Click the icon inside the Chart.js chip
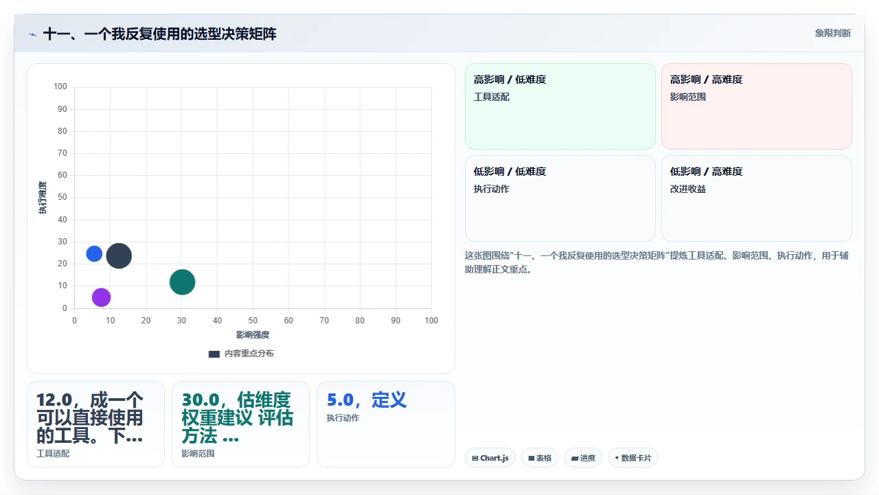This screenshot has width=879, height=495. click(475, 458)
